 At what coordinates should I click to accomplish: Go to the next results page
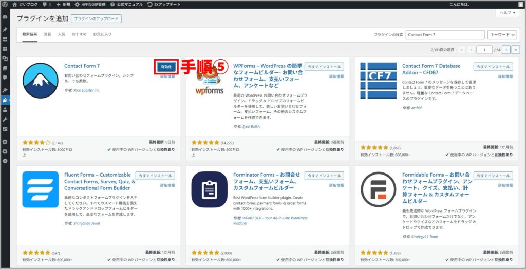pos(506,50)
